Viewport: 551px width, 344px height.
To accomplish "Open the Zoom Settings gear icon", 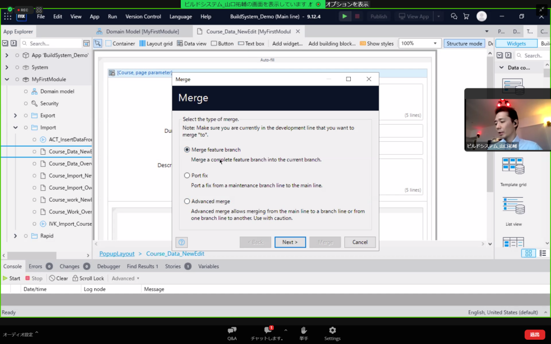I will tap(332, 330).
